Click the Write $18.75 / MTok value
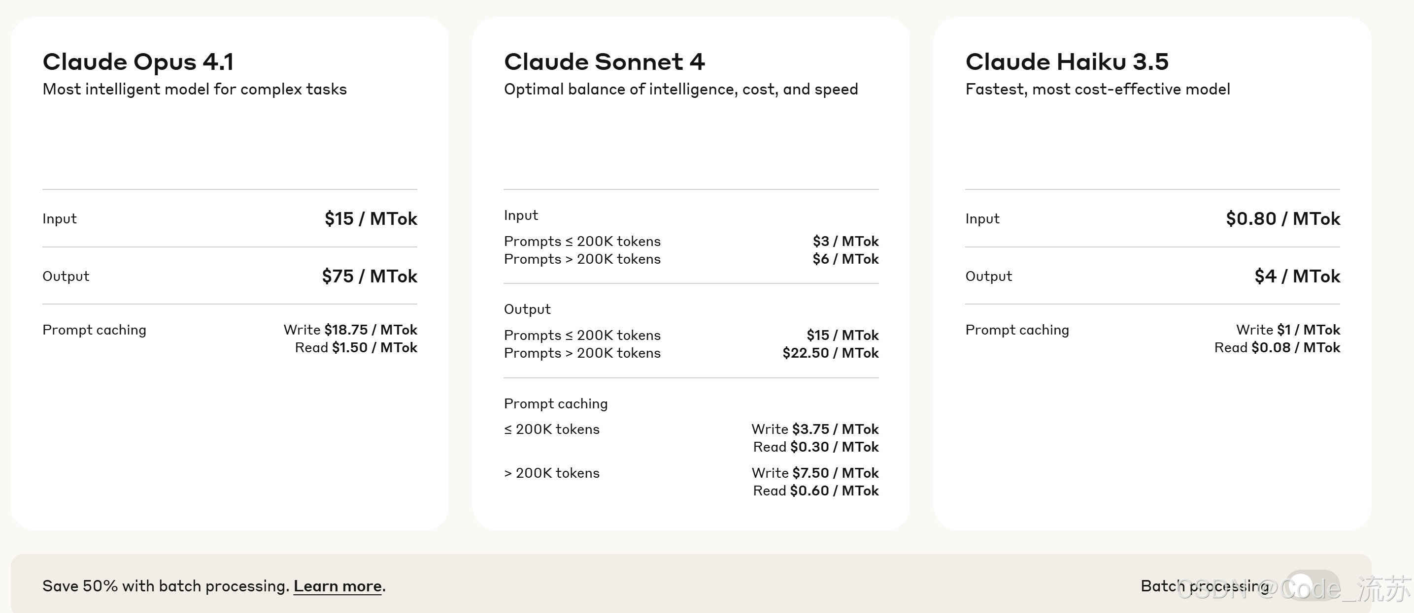This screenshot has height=613, width=1414. tap(350, 330)
